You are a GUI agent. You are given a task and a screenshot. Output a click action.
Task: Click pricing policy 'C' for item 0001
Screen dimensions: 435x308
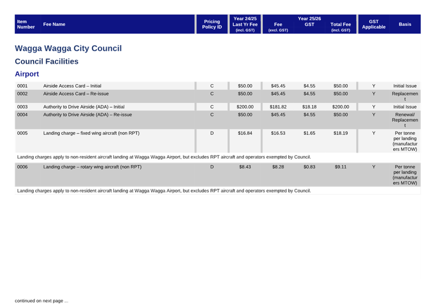[212, 86]
